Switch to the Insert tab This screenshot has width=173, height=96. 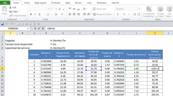tap(27, 3)
